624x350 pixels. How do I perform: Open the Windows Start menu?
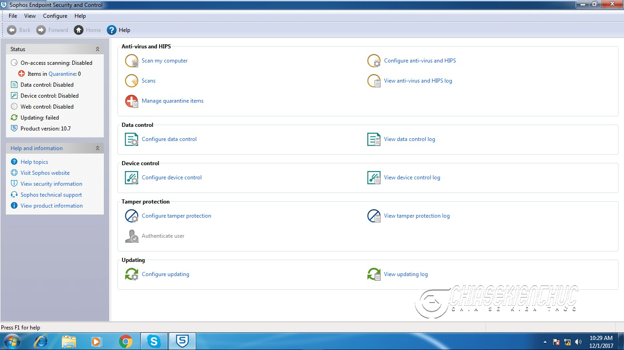pos(12,341)
